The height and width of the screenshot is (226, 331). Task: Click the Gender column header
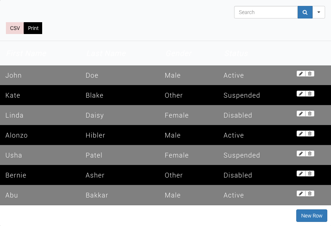point(179,53)
